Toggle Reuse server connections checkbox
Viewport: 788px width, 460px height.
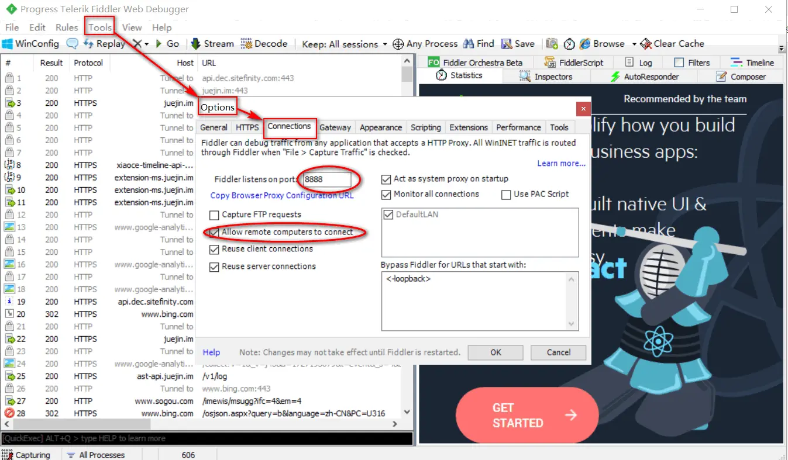[x=214, y=267]
